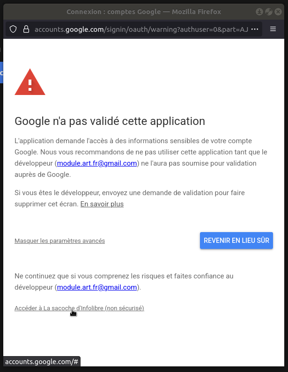
Task: Click the blue element behind window's left edge
Action: pos(1,73)
